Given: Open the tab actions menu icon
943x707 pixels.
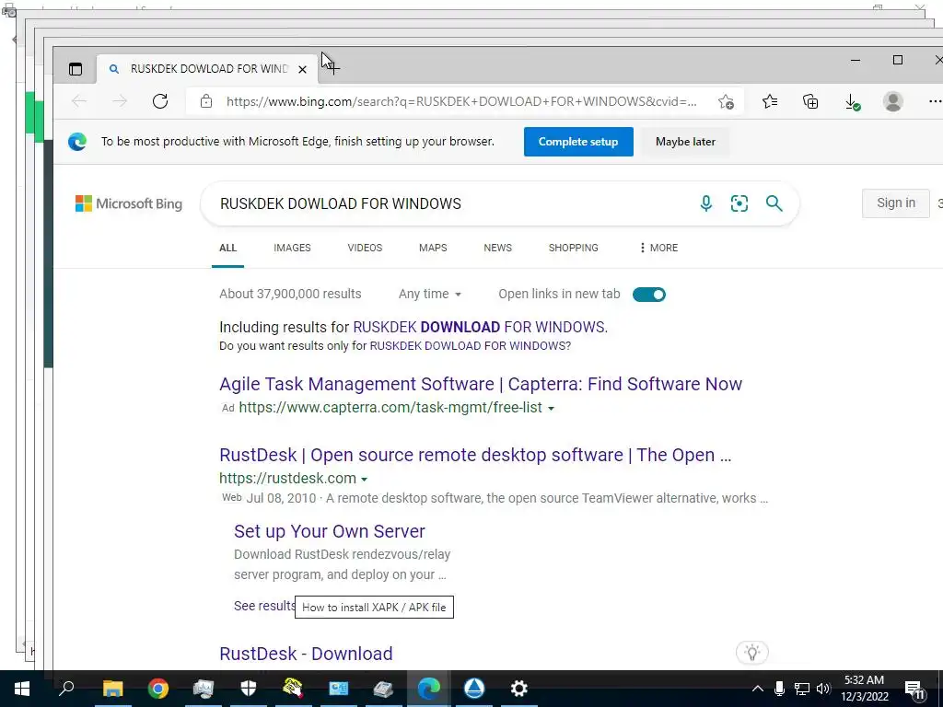Looking at the screenshot, I should pos(76,69).
